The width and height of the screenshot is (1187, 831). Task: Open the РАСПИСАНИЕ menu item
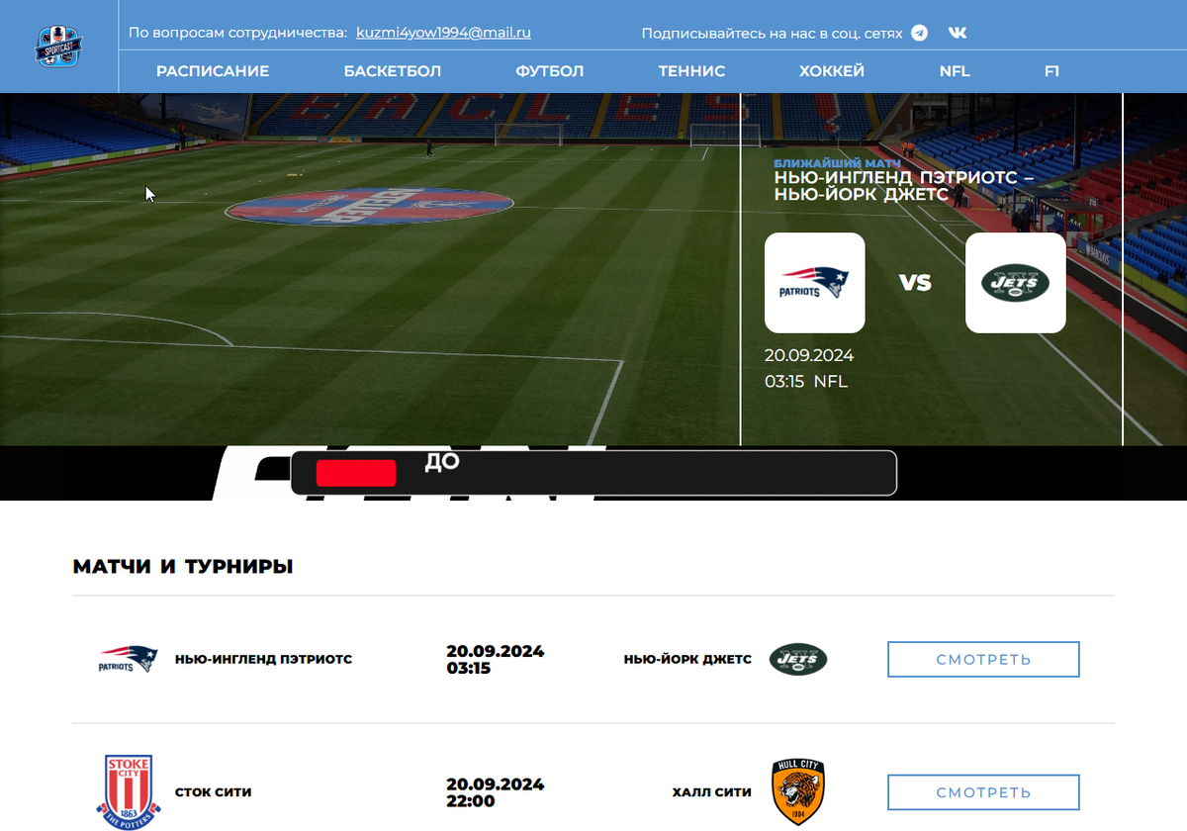pos(213,71)
